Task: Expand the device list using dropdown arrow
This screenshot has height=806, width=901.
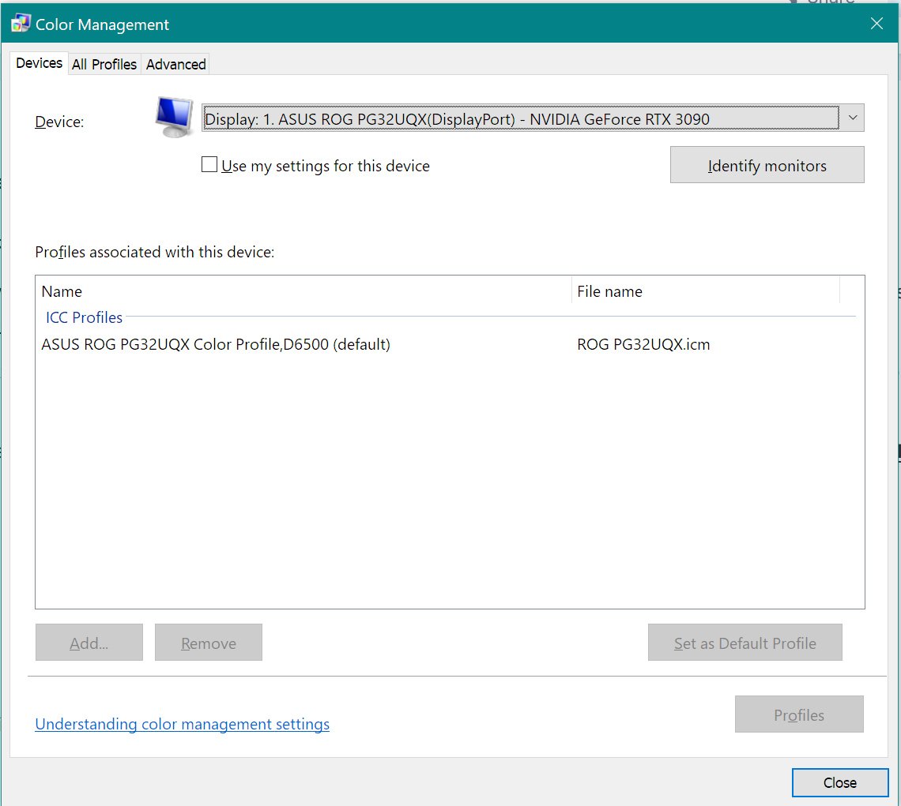Action: pos(853,118)
